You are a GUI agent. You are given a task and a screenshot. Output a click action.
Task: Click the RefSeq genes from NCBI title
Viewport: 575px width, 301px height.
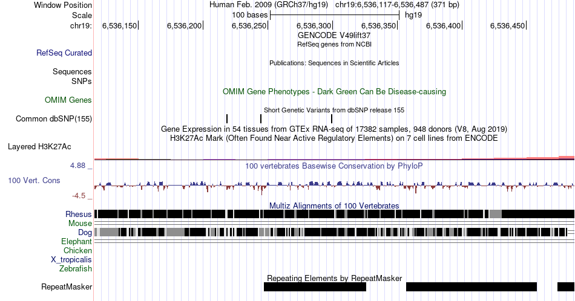tap(334, 44)
